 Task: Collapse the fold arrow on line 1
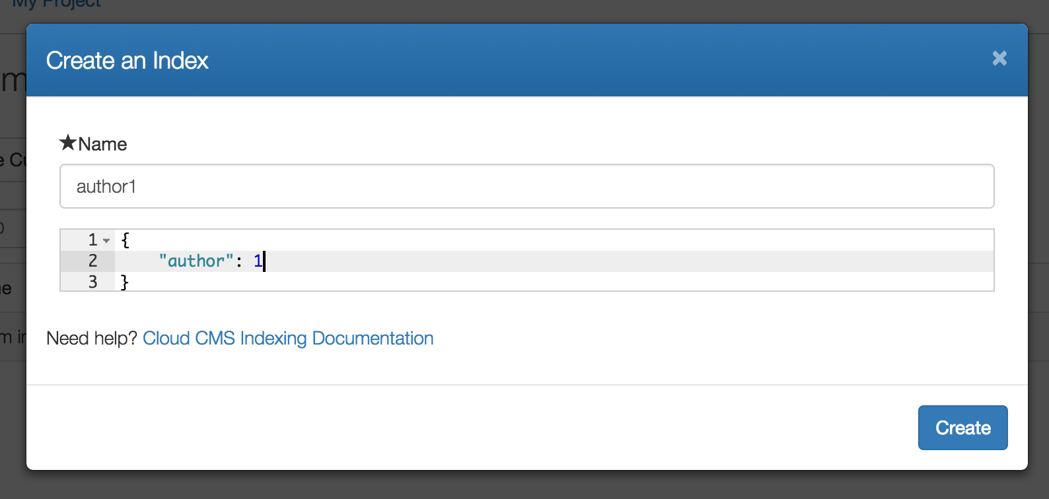pos(106,240)
